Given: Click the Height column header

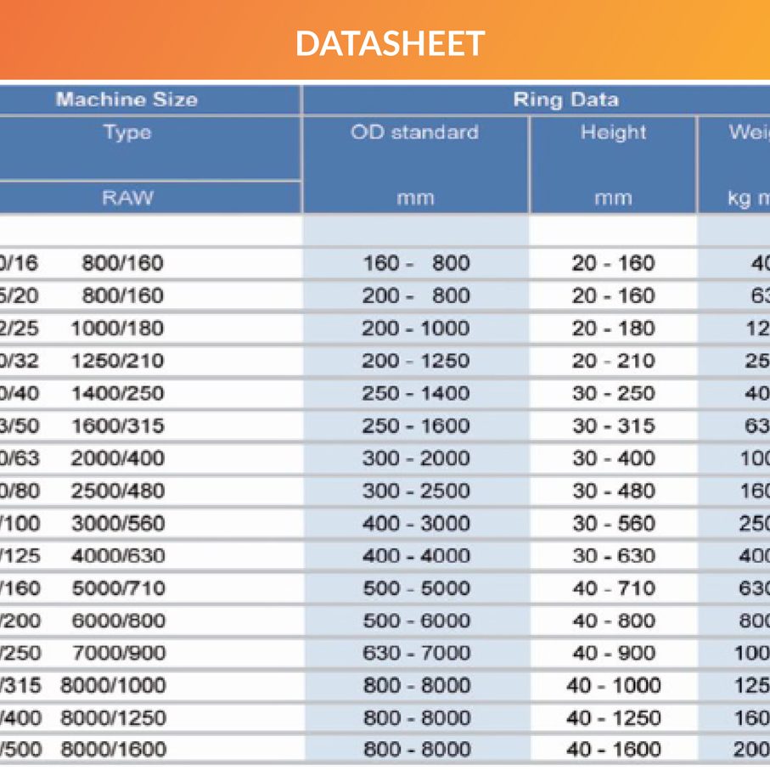Looking at the screenshot, I should click(613, 132).
